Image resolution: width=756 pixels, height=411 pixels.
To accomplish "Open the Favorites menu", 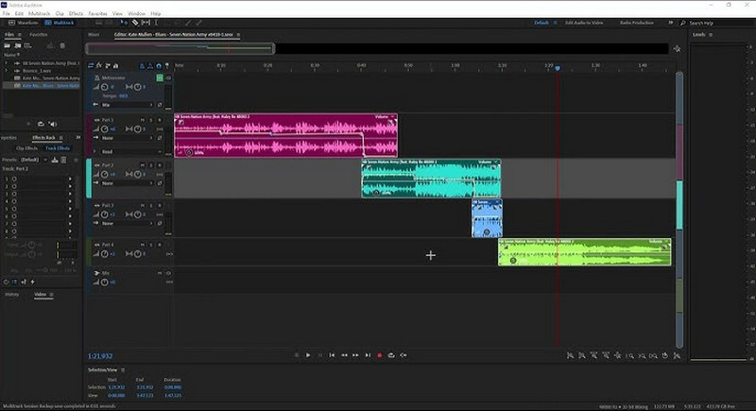I will coord(97,13).
